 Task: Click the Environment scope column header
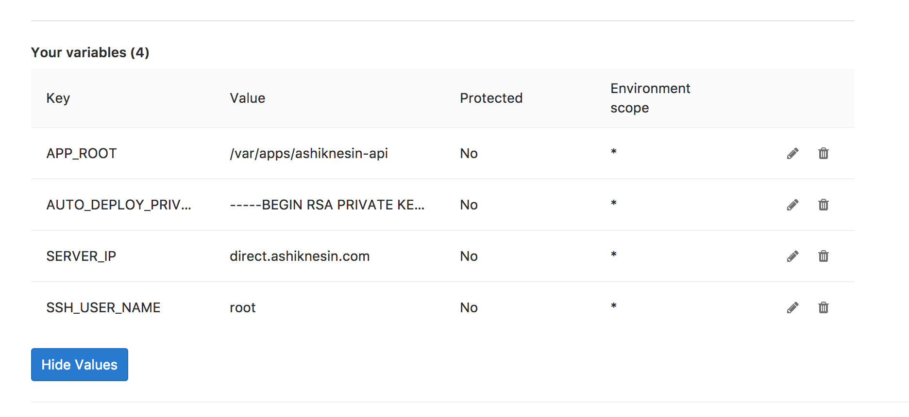tap(650, 98)
